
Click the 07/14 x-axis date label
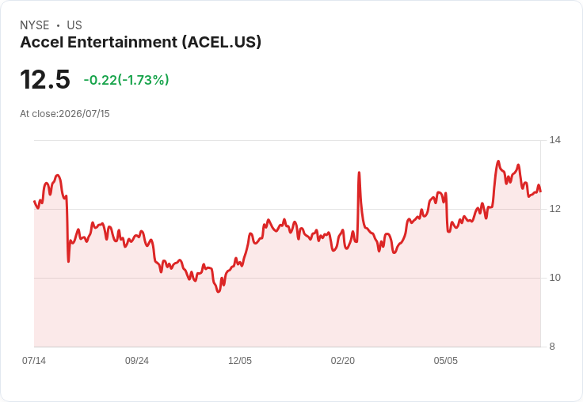coord(34,361)
